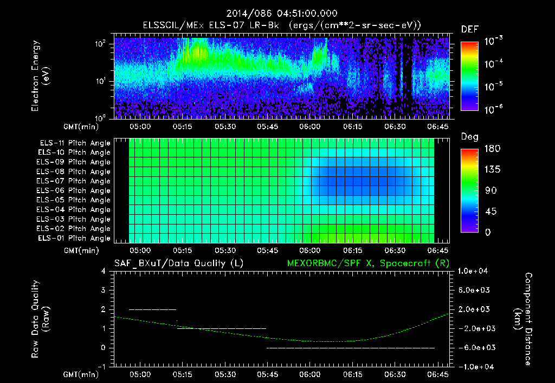The width and height of the screenshot is (555, 383).
Task: Click the Component Distance (km) axis label
Action: pyautogui.click(x=523, y=319)
